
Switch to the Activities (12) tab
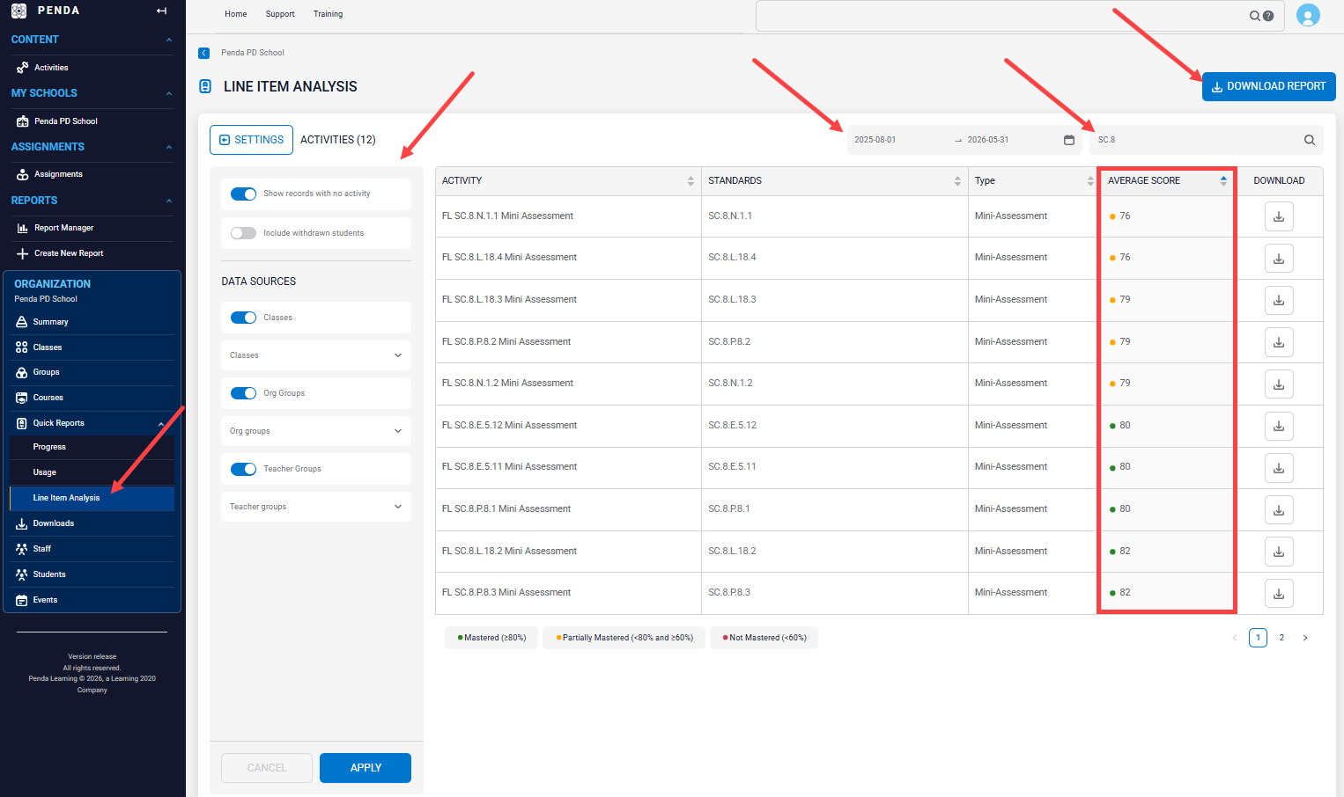click(x=338, y=140)
